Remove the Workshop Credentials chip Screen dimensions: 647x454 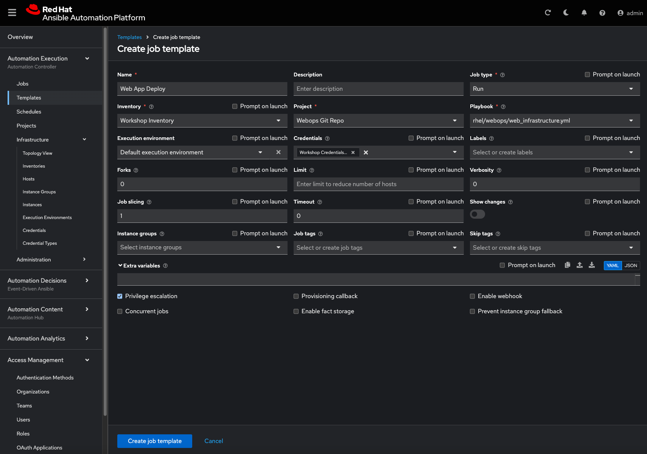pyautogui.click(x=353, y=152)
